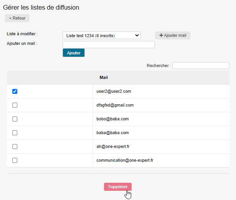This screenshot has height=200, width=236.
Task: Go back using the Retour button
Action: (17, 18)
